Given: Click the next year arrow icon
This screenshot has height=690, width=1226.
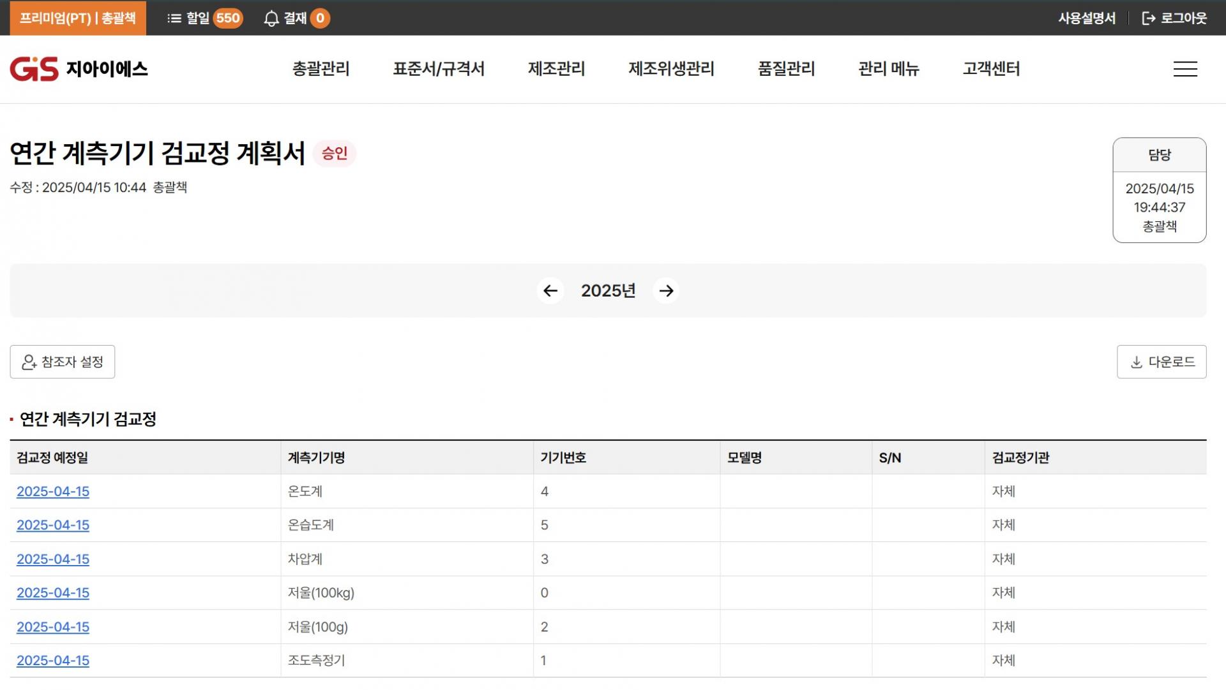Looking at the screenshot, I should (x=666, y=291).
